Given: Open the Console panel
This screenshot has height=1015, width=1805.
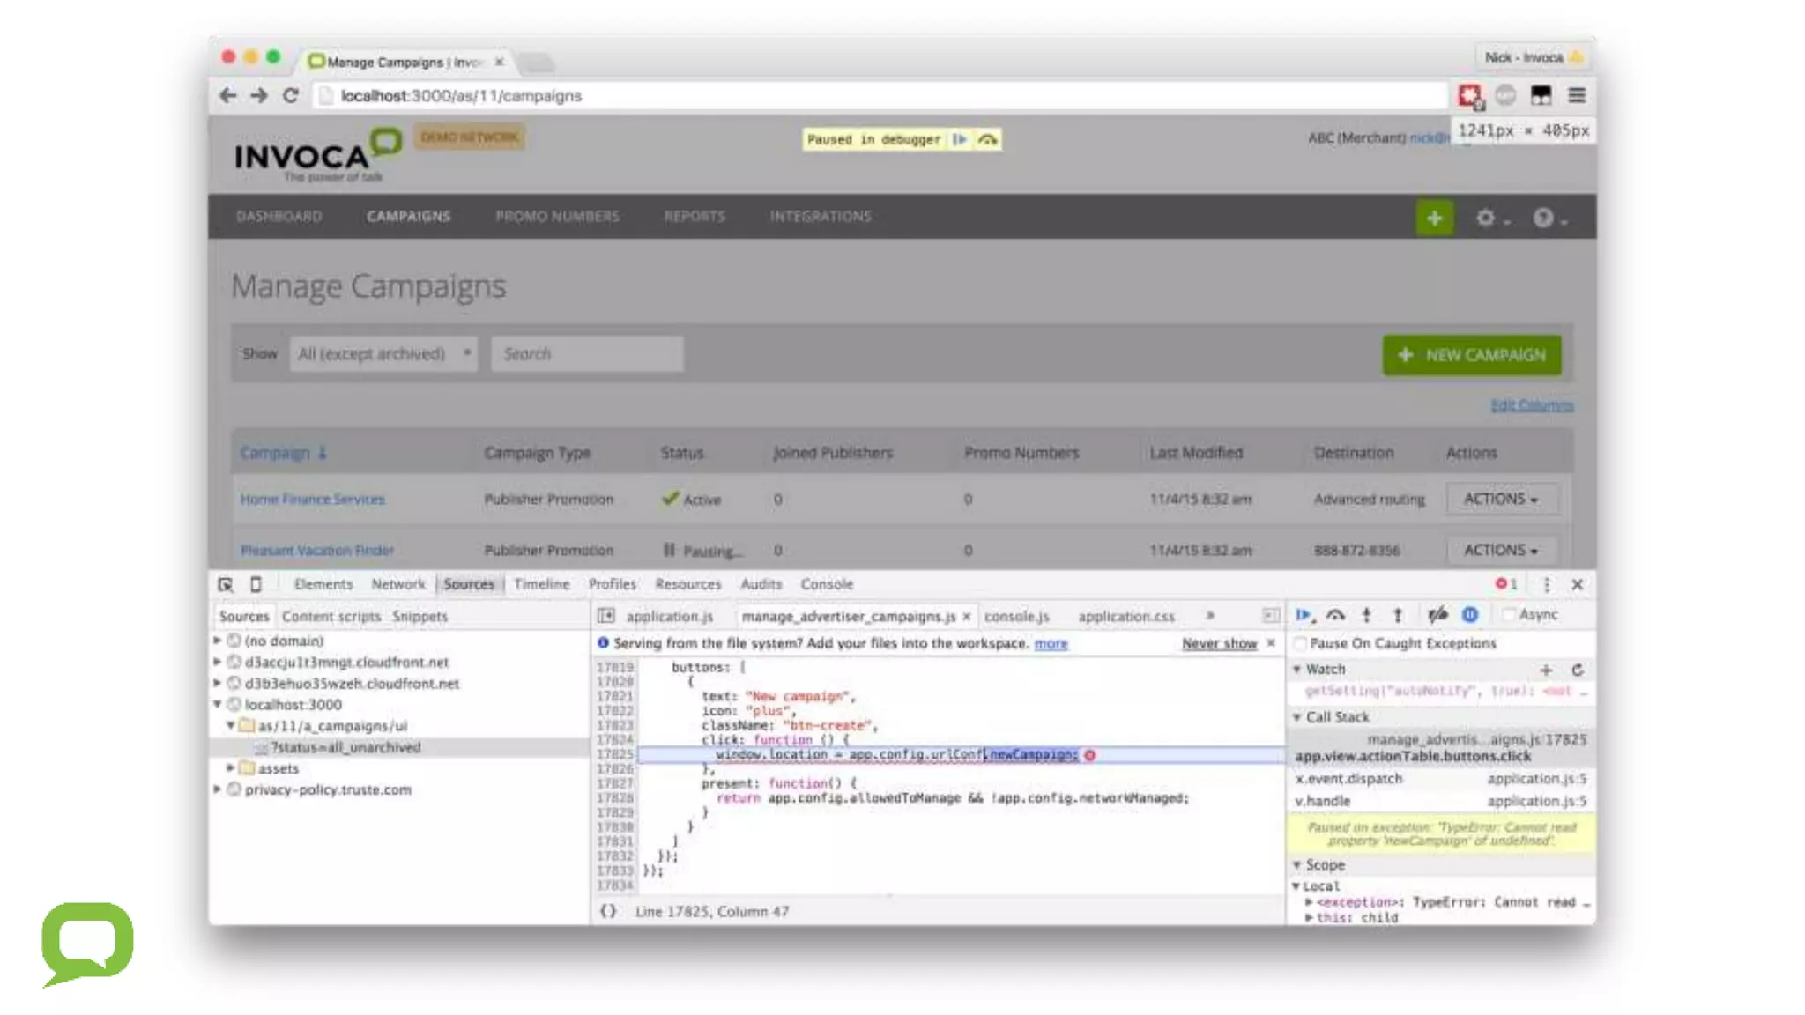Looking at the screenshot, I should pyautogui.click(x=827, y=584).
